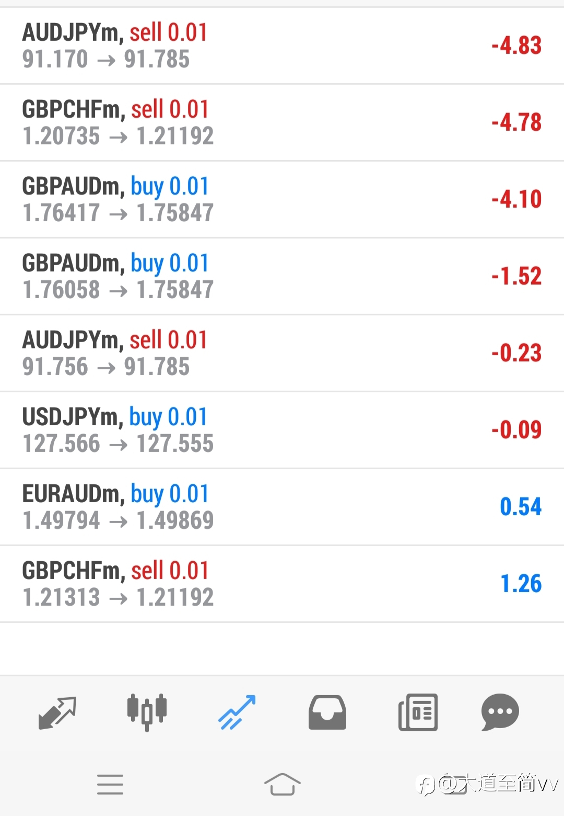Tap the 0.54 profit value
564x816 pixels.
click(x=521, y=507)
